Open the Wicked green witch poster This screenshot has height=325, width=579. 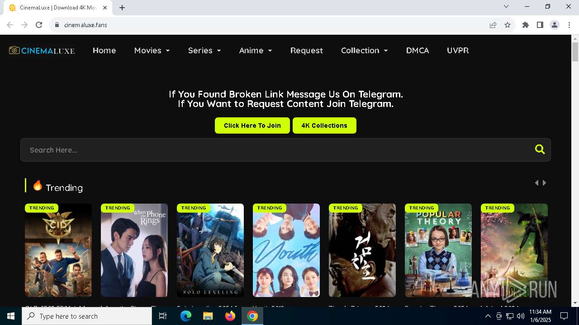click(514, 250)
